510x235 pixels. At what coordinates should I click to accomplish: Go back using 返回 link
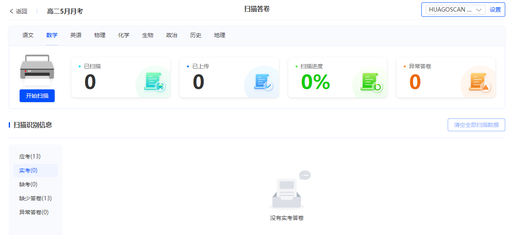point(22,11)
